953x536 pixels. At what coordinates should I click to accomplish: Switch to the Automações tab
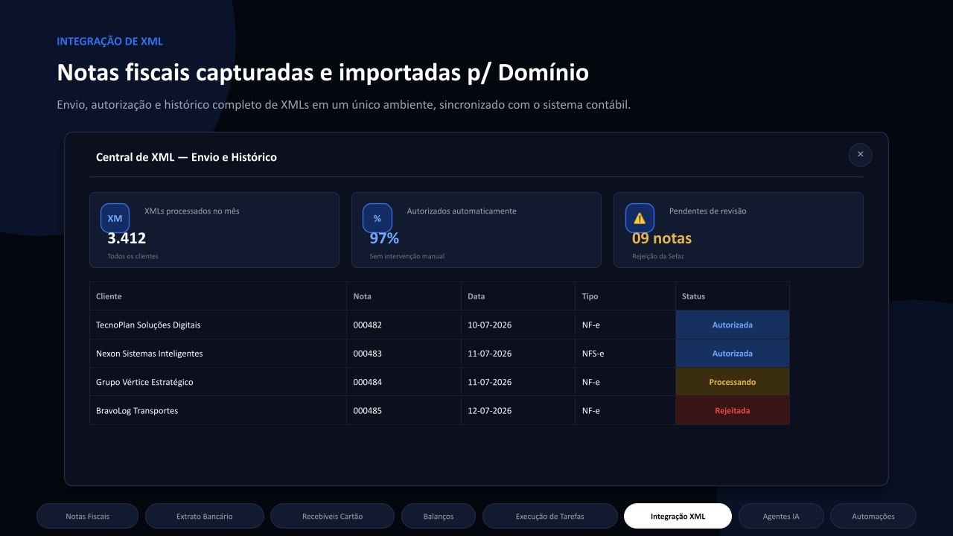(873, 516)
